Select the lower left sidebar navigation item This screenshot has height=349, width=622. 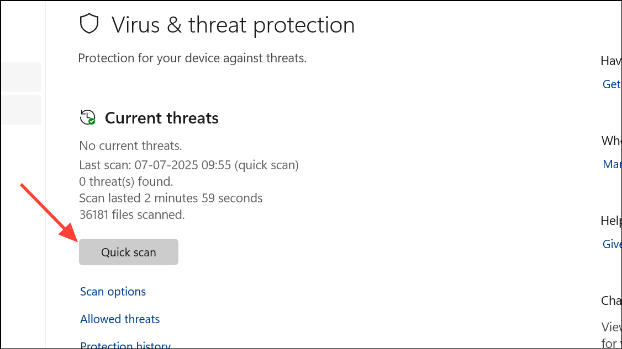coord(20,110)
